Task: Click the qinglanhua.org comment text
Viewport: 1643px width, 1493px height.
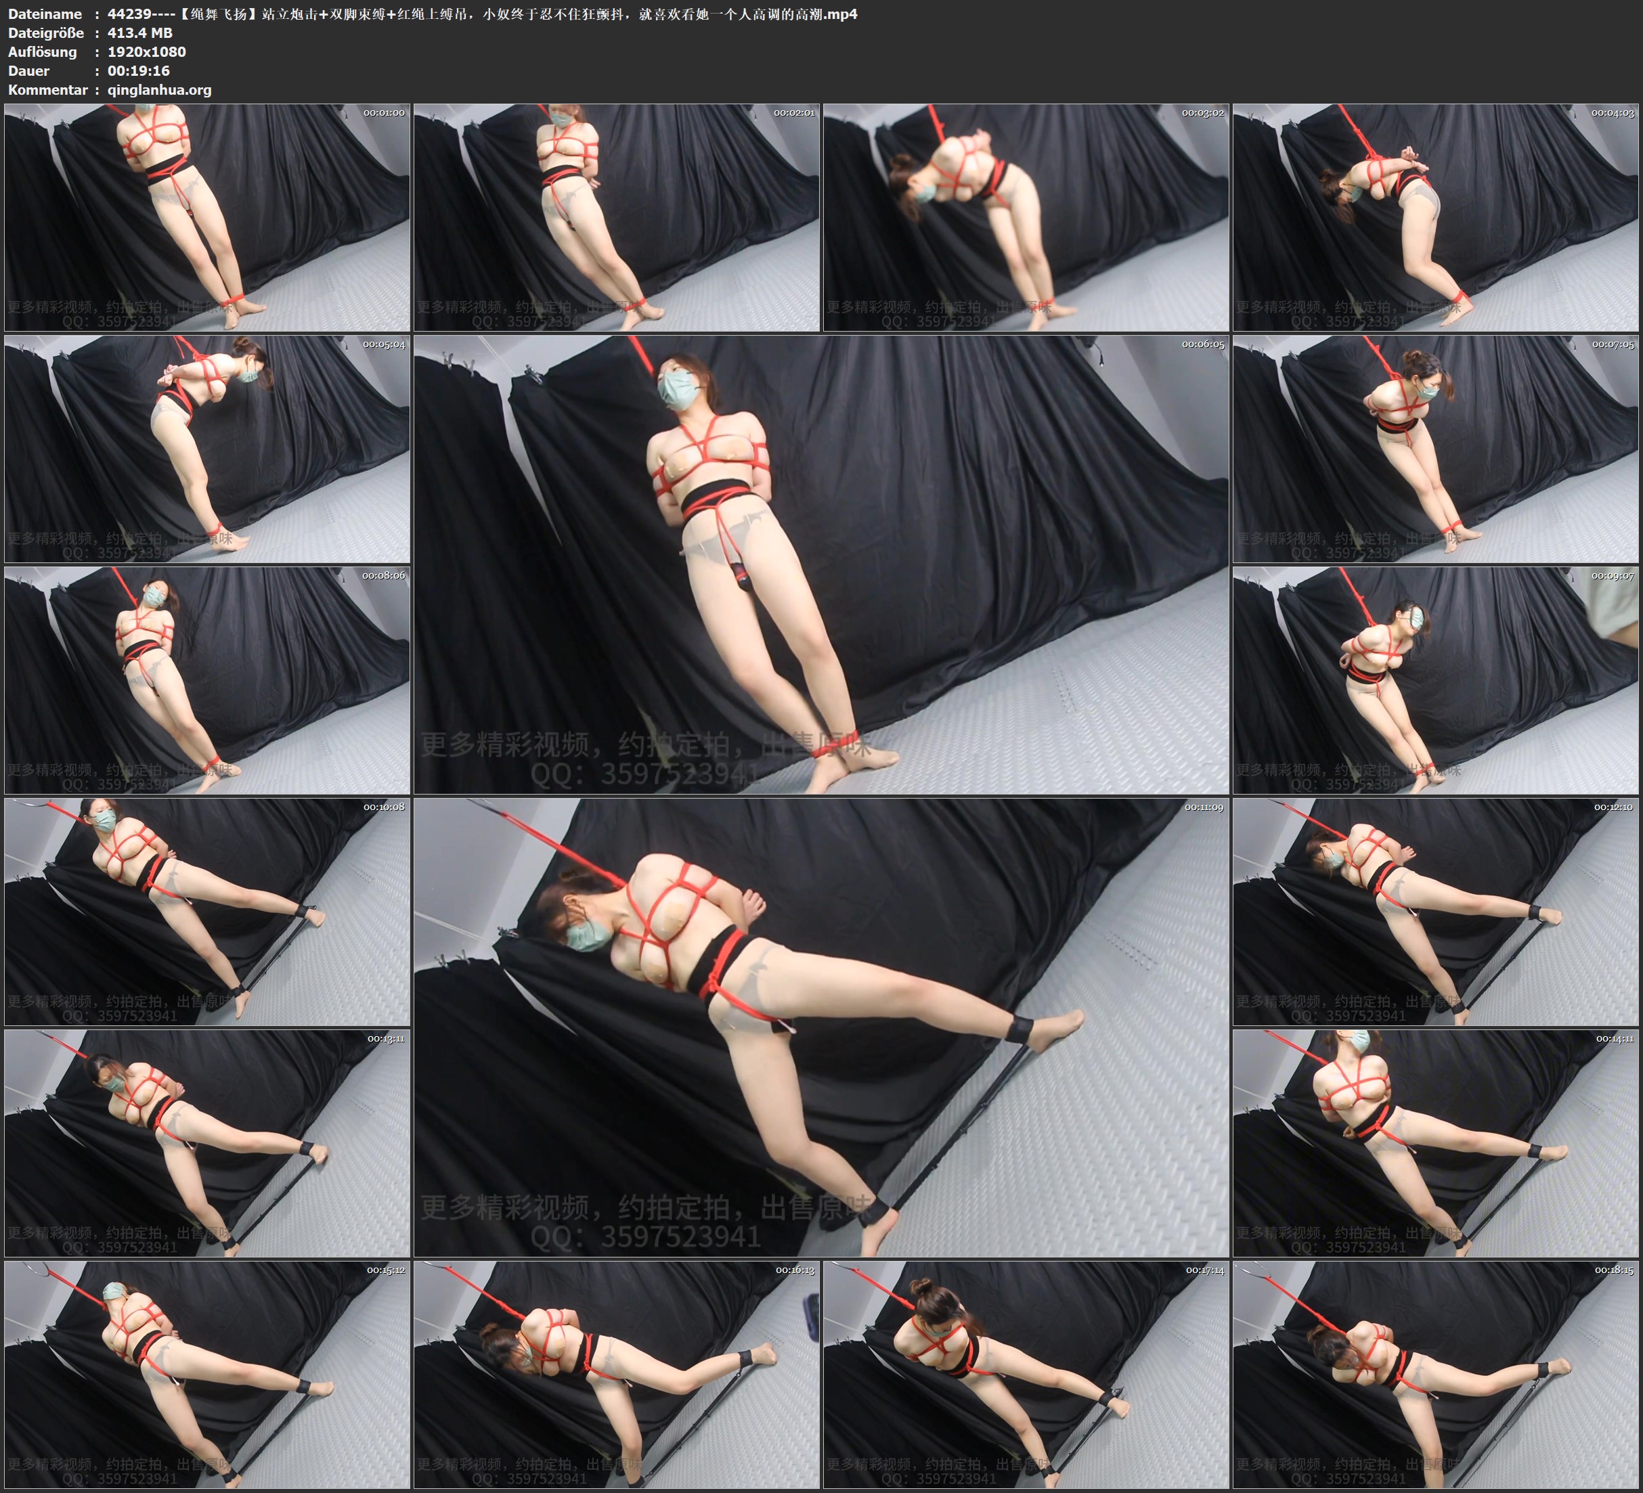Action: (160, 89)
